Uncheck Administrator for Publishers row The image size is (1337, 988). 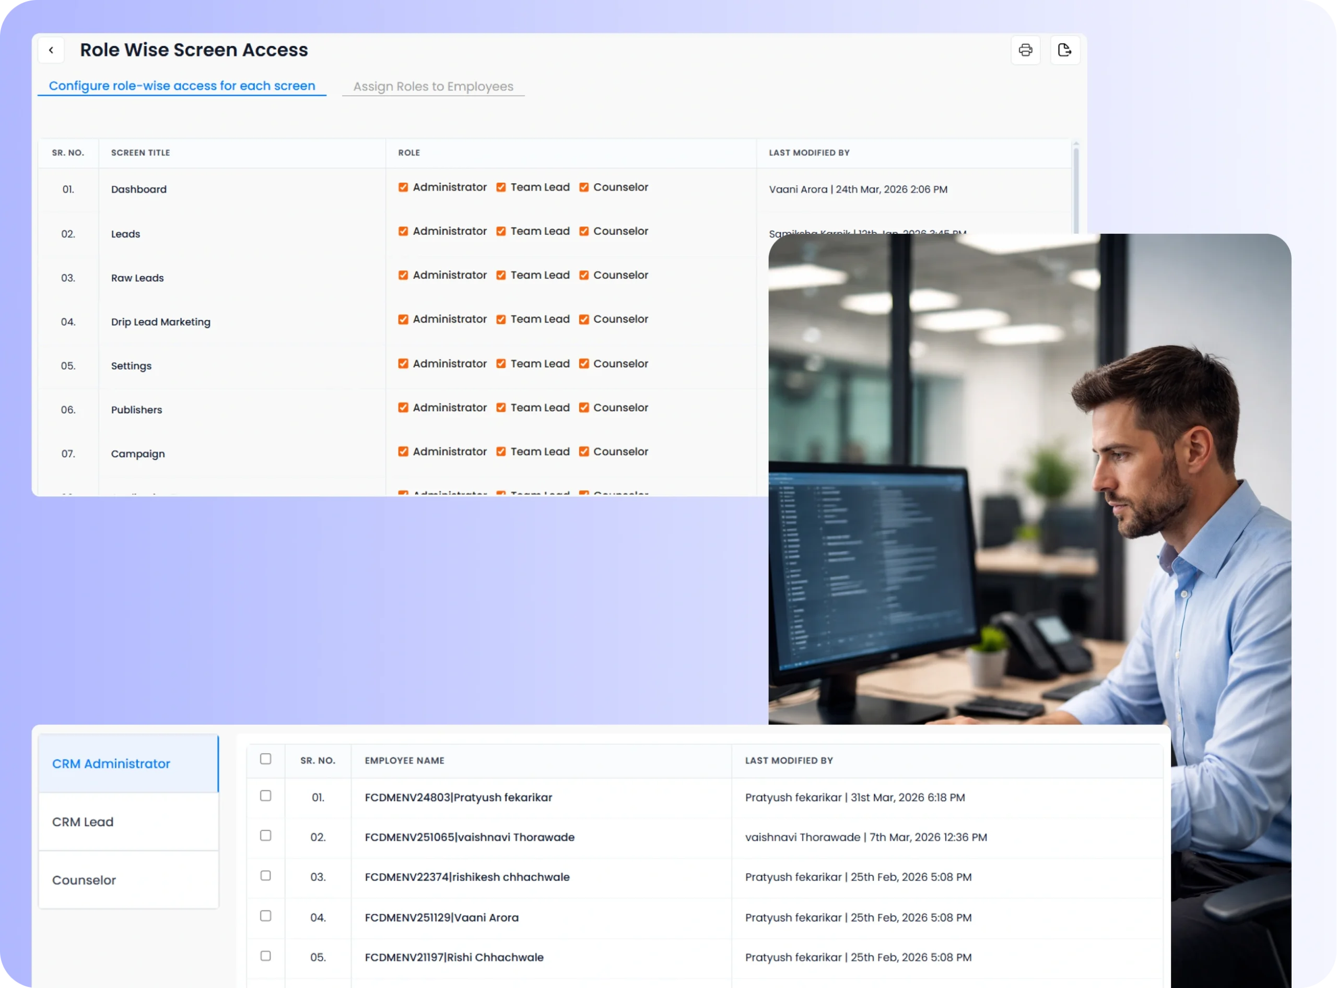click(403, 407)
